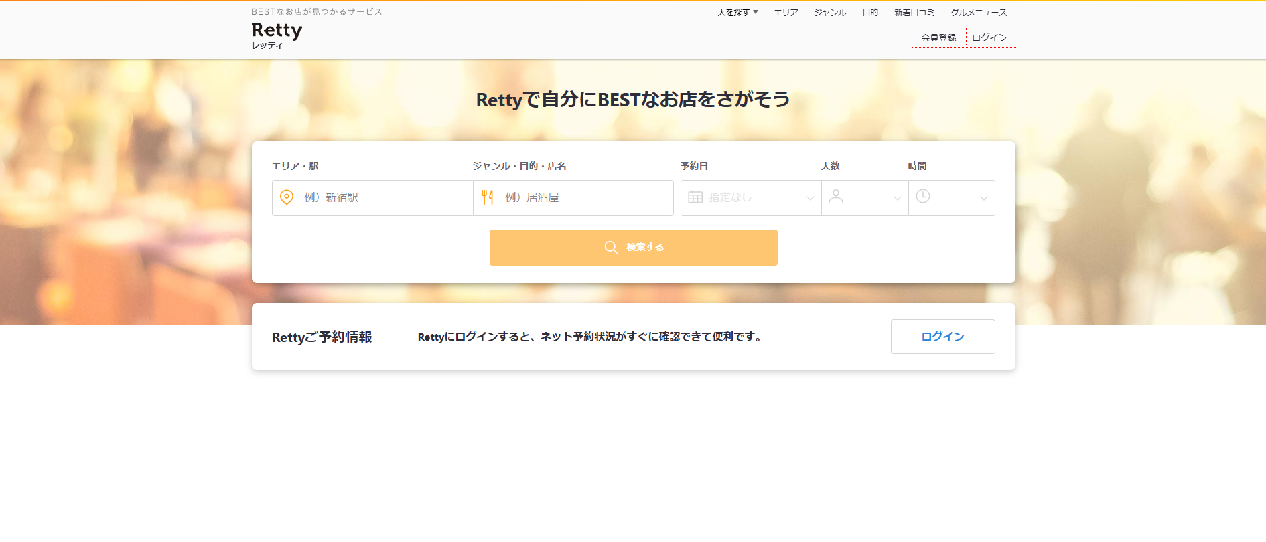The image size is (1266, 542).
Task: Go to 目的 in top navigation
Action: (x=870, y=12)
